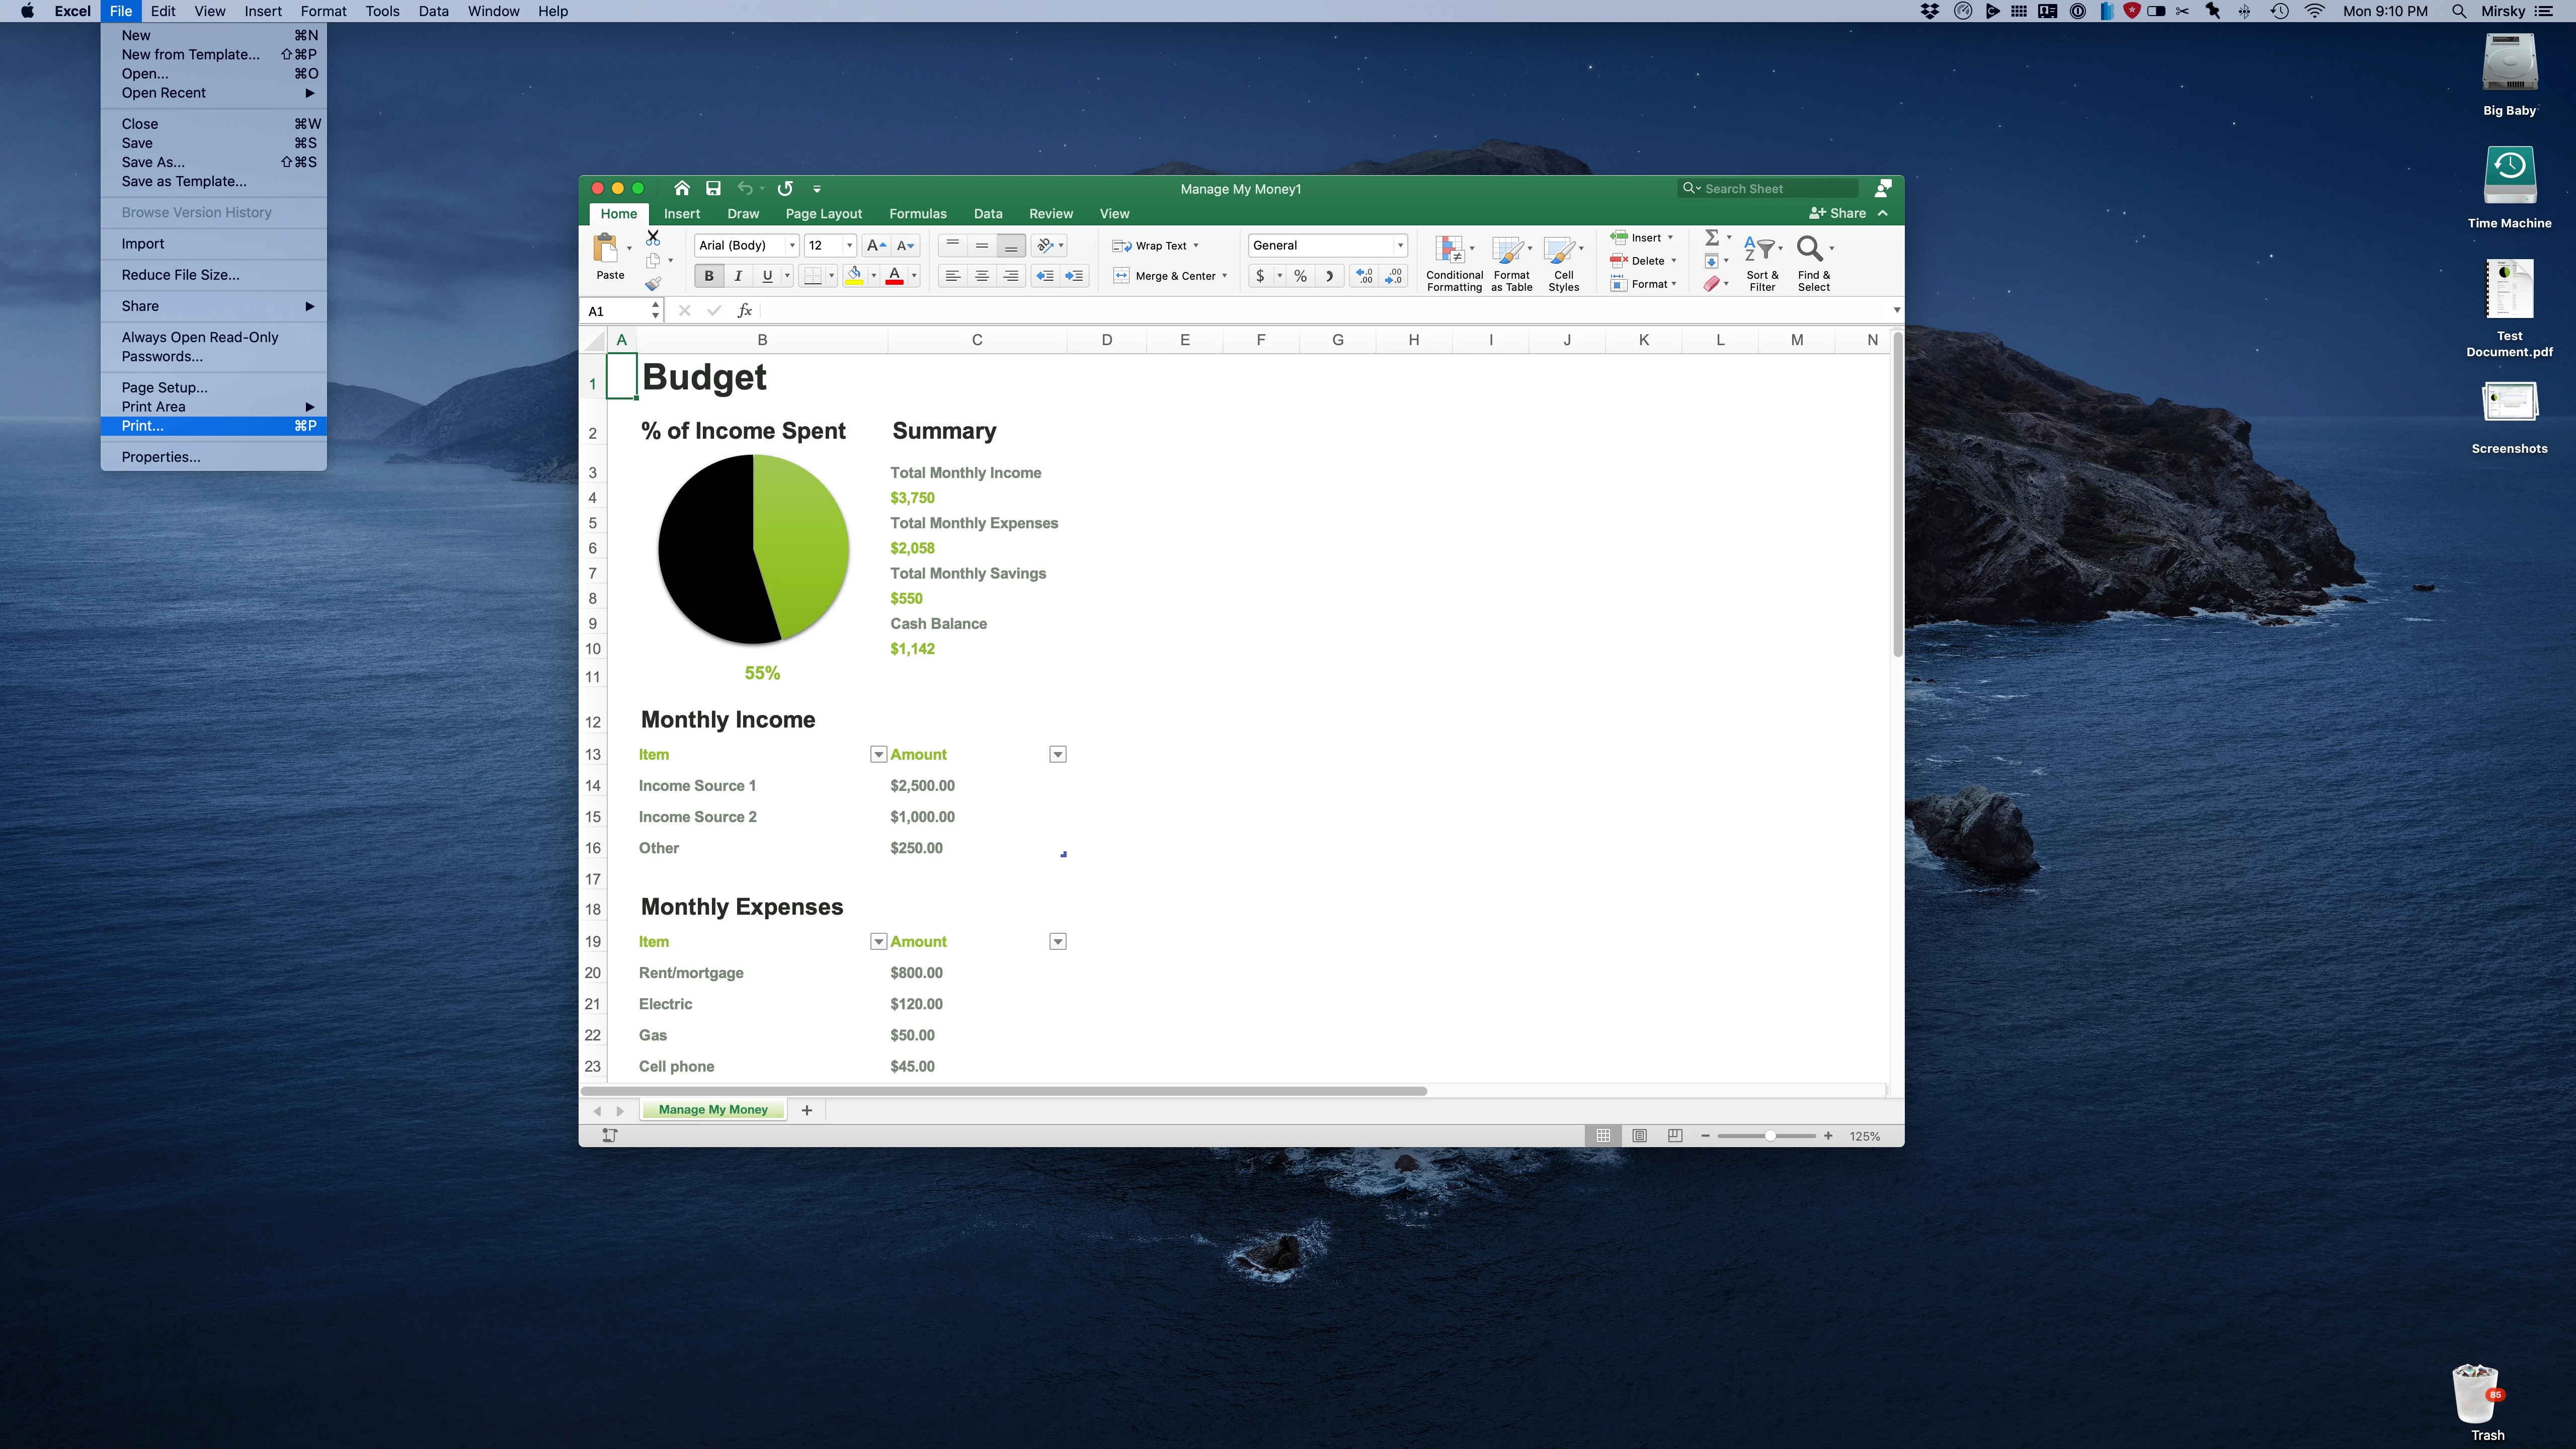
Task: Click the Increase Indent icon
Action: (1074, 276)
